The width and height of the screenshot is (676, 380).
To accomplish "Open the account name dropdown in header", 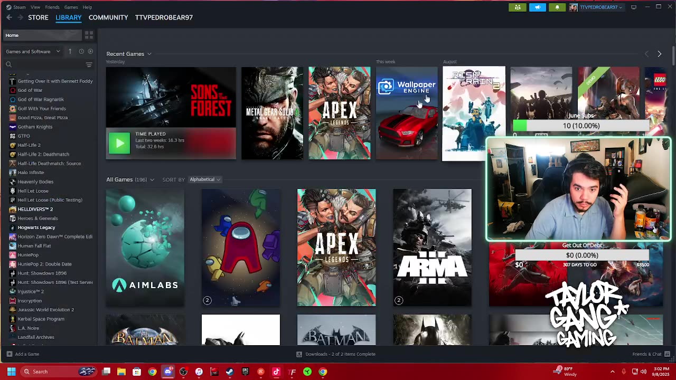I will [601, 7].
